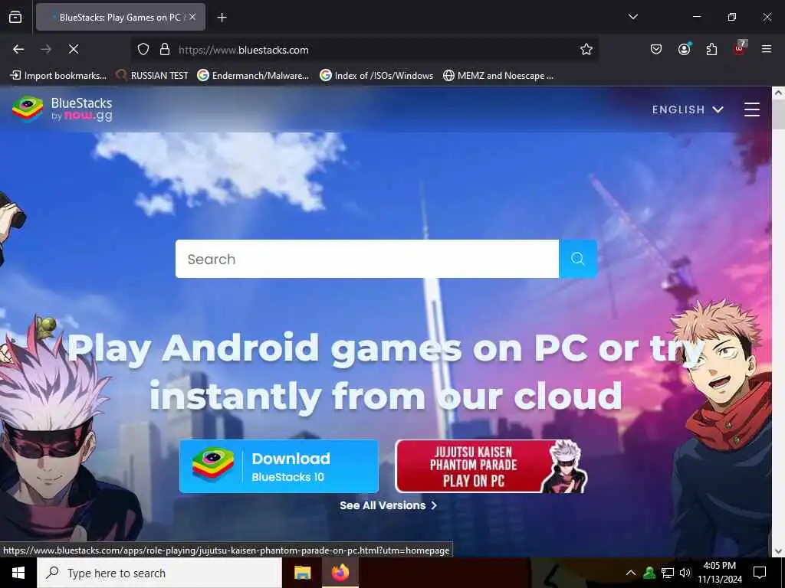Viewport: 785px width, 588px height.
Task: Open the List all tabs dropdown
Action: [632, 17]
